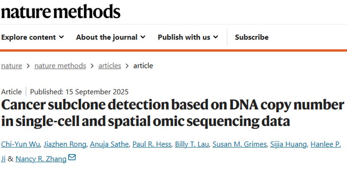Viewport: 347px width, 173px height.
Task: Open Susan M. Grimes author info
Action: (237, 144)
